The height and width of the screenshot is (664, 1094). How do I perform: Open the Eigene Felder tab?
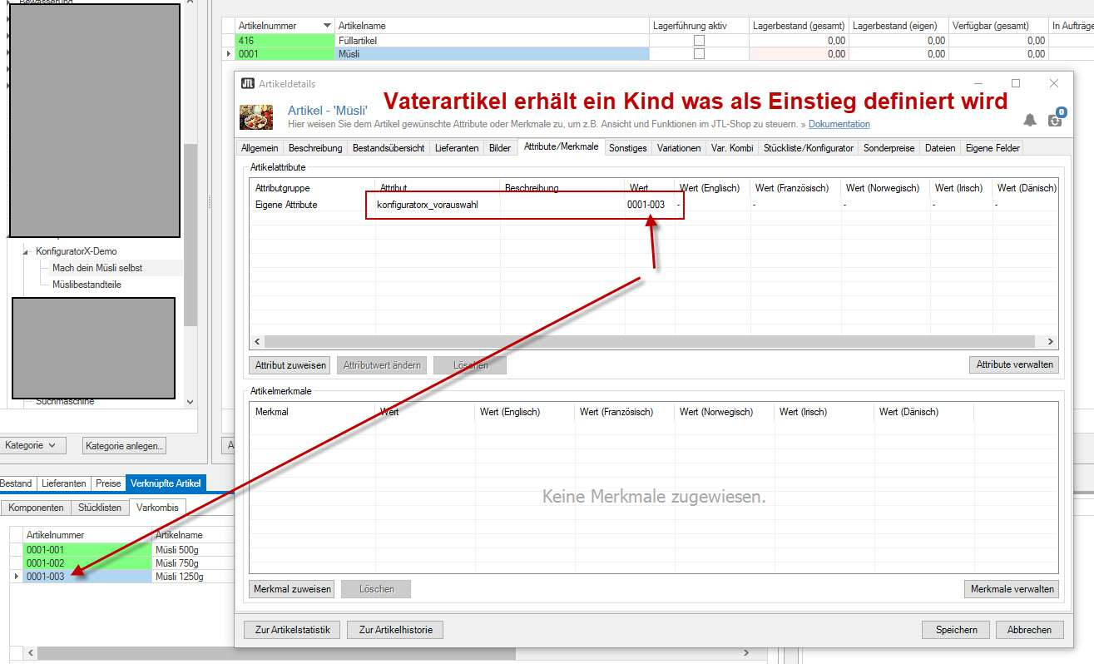coord(992,148)
